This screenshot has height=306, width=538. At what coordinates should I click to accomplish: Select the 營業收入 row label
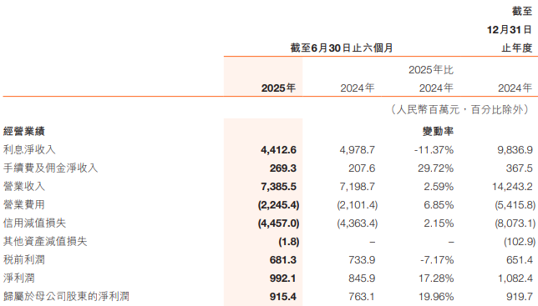[24, 186]
